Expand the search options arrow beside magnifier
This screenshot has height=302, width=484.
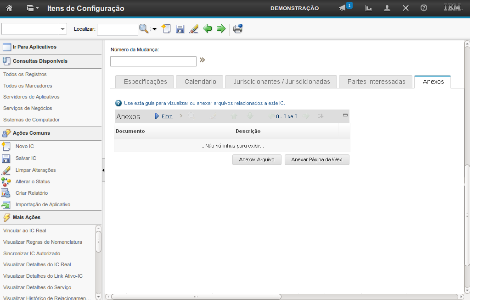click(154, 29)
